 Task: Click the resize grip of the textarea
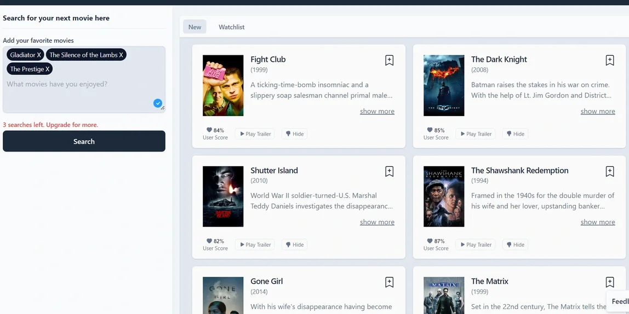pos(163,108)
